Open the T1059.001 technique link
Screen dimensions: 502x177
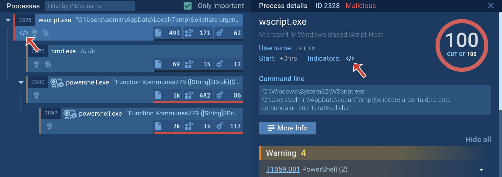coord(283,169)
